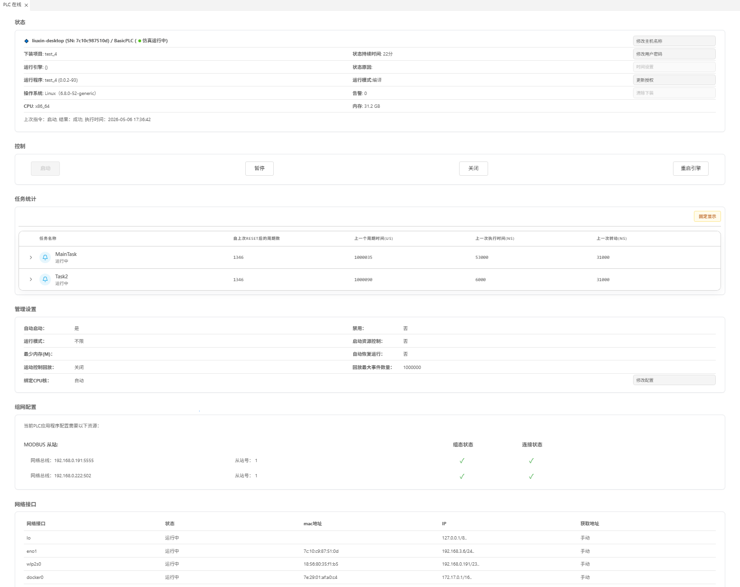Click the MainTask bell icon
Viewport: 740px width, 587px height.
pos(45,257)
